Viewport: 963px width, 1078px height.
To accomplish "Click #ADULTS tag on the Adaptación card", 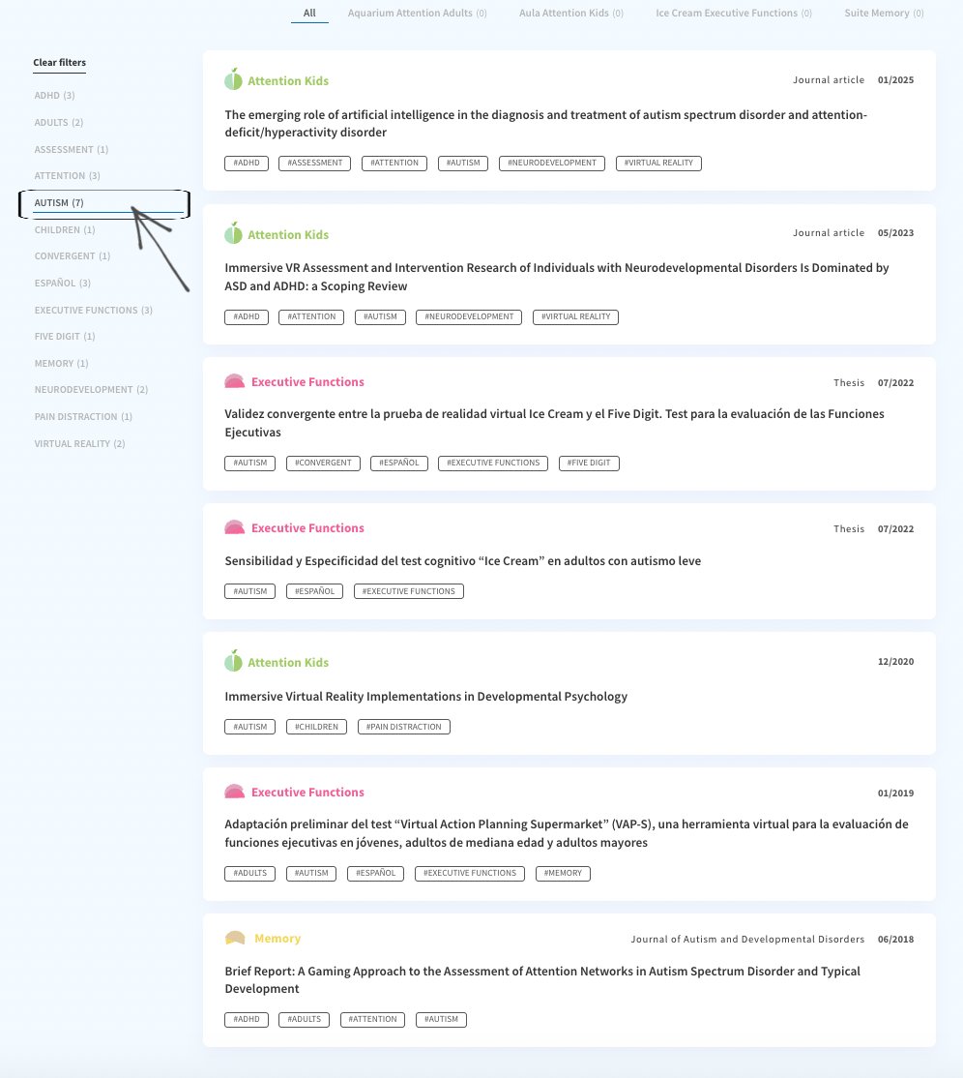I will [x=250, y=873].
